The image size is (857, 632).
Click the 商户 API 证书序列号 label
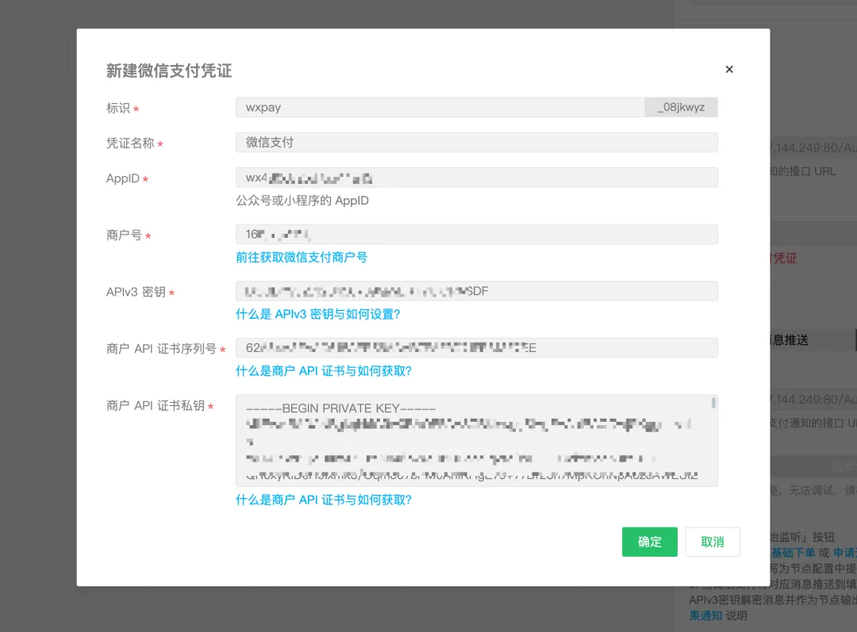162,348
